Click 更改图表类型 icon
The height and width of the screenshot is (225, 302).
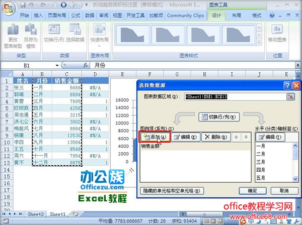tap(13, 36)
